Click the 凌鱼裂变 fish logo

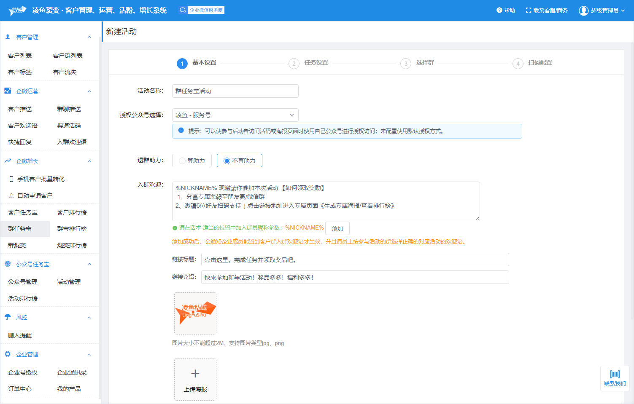[17, 11]
